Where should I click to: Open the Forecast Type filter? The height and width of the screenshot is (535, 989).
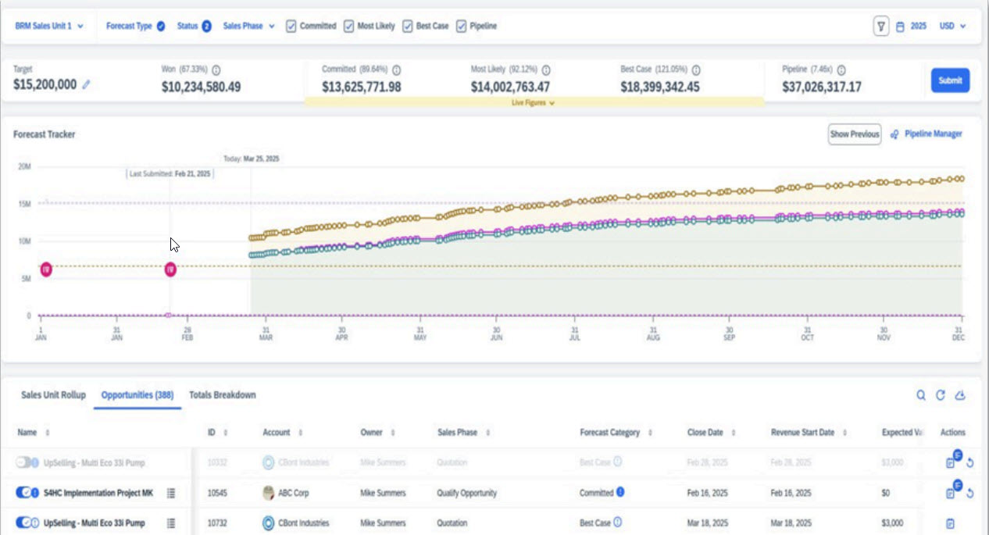(x=135, y=26)
